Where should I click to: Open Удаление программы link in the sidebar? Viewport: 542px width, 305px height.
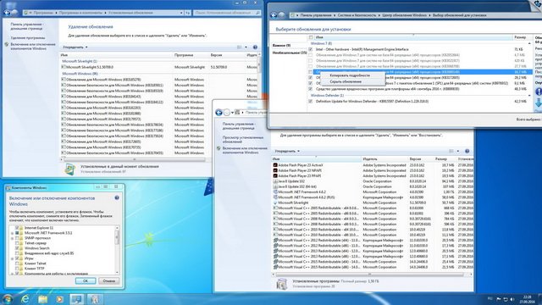coord(28,37)
